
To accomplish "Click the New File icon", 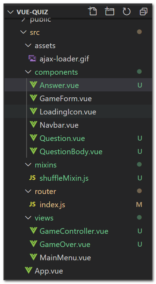I will (x=93, y=12).
